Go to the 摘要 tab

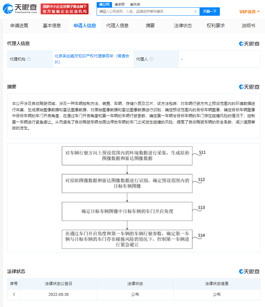point(150,26)
